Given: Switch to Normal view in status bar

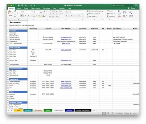Looking at the screenshot, I should coord(104,113).
